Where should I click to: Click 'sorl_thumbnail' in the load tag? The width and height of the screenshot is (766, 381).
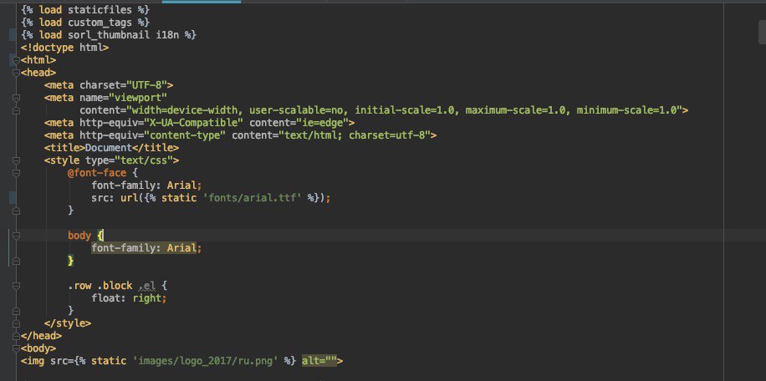[109, 35]
